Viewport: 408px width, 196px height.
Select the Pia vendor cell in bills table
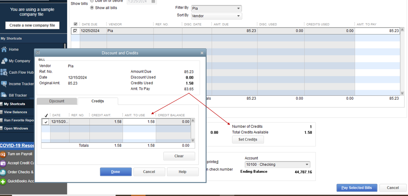click(x=130, y=31)
